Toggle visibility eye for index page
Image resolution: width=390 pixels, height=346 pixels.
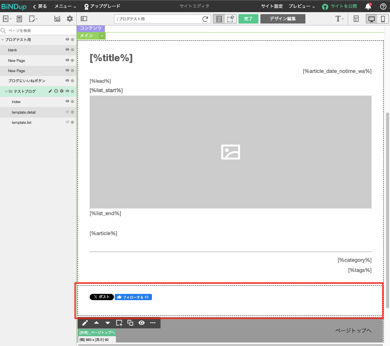pos(67,101)
